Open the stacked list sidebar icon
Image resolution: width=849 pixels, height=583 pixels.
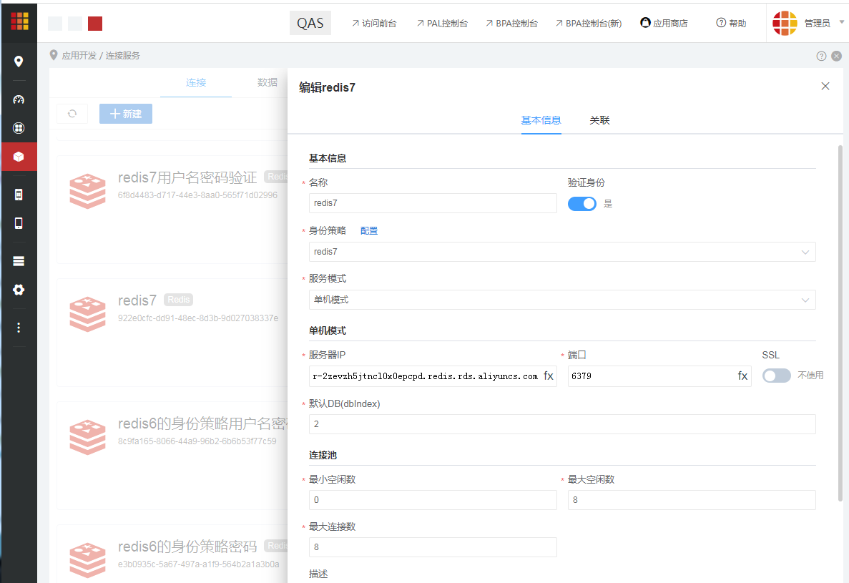(19, 262)
